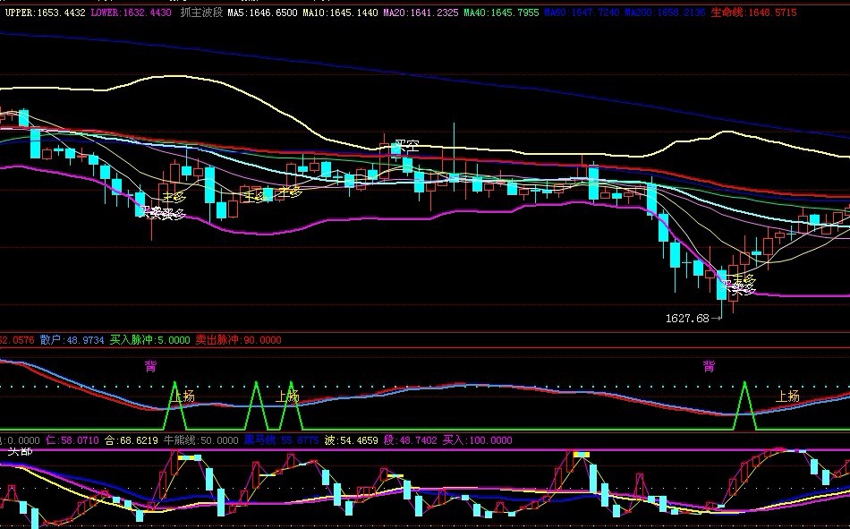This screenshot has width=850, height=529.
Task: Click the 段:48.7402 indicator value
Action: 411,440
